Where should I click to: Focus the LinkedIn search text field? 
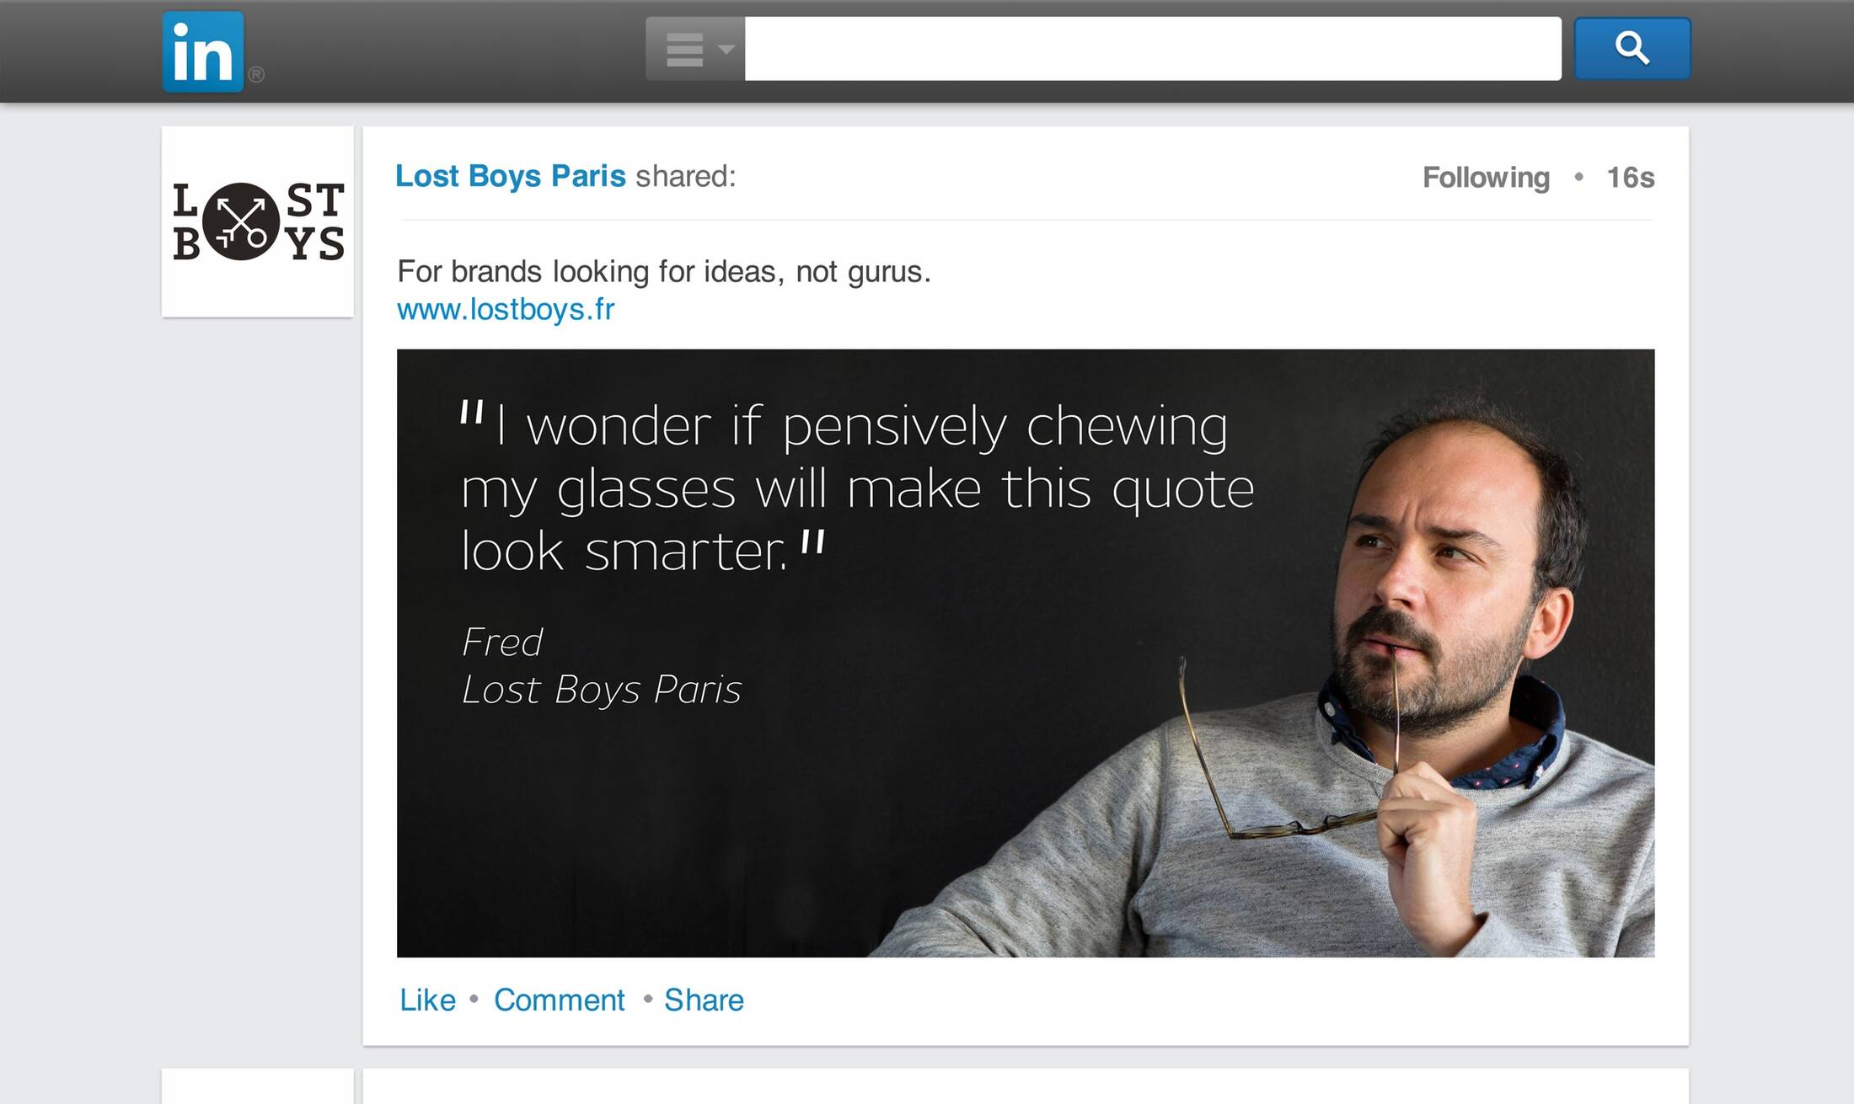[x=1152, y=49]
